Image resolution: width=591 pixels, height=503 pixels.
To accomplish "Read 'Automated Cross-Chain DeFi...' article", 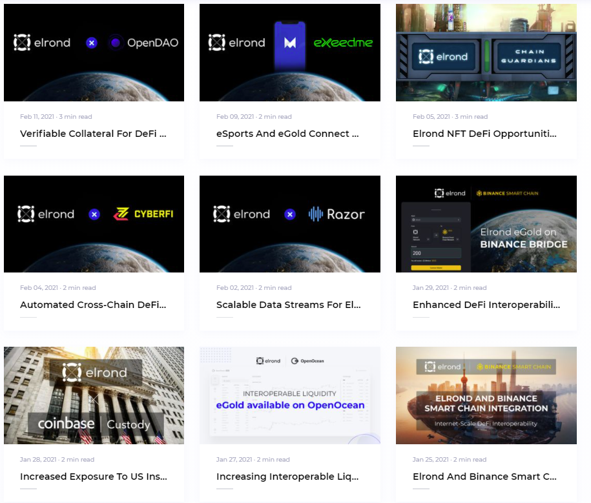I will pyautogui.click(x=93, y=305).
